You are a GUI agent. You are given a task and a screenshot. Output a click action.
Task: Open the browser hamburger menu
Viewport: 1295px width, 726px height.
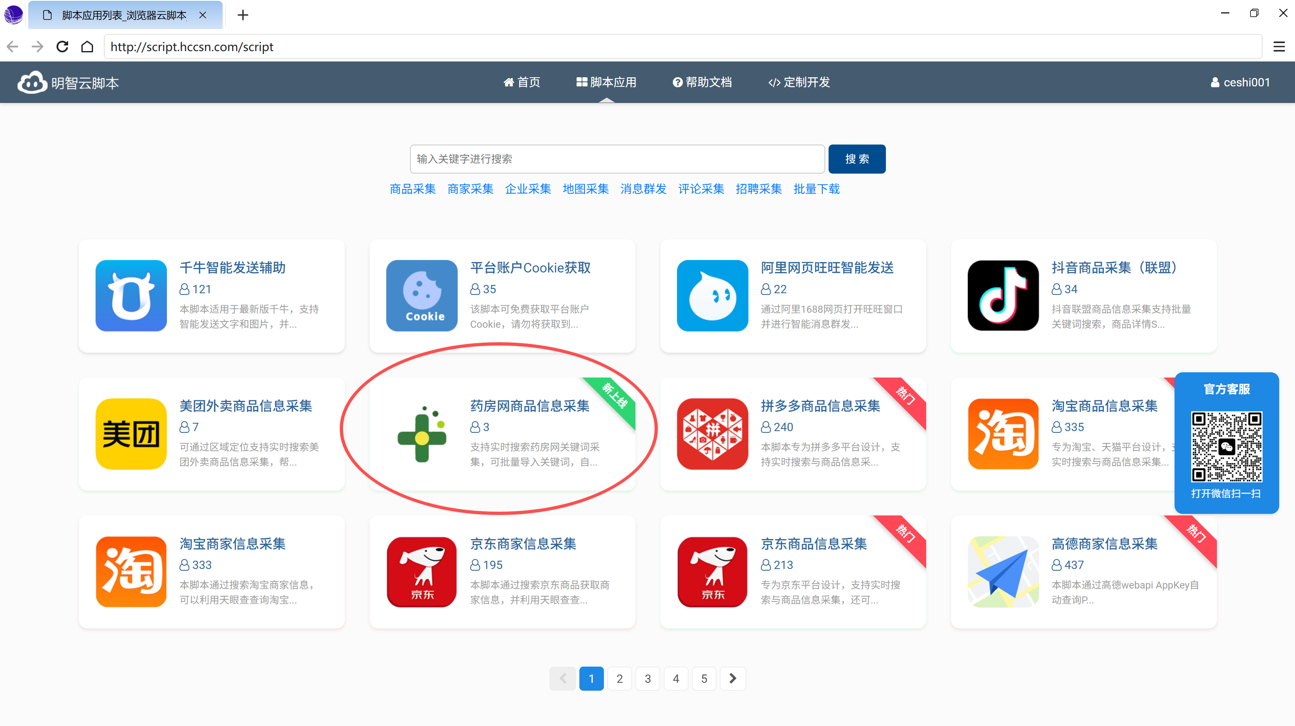[1278, 47]
